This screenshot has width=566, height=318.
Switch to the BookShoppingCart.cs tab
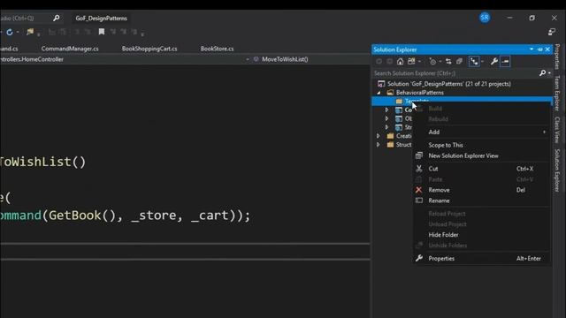click(x=149, y=49)
